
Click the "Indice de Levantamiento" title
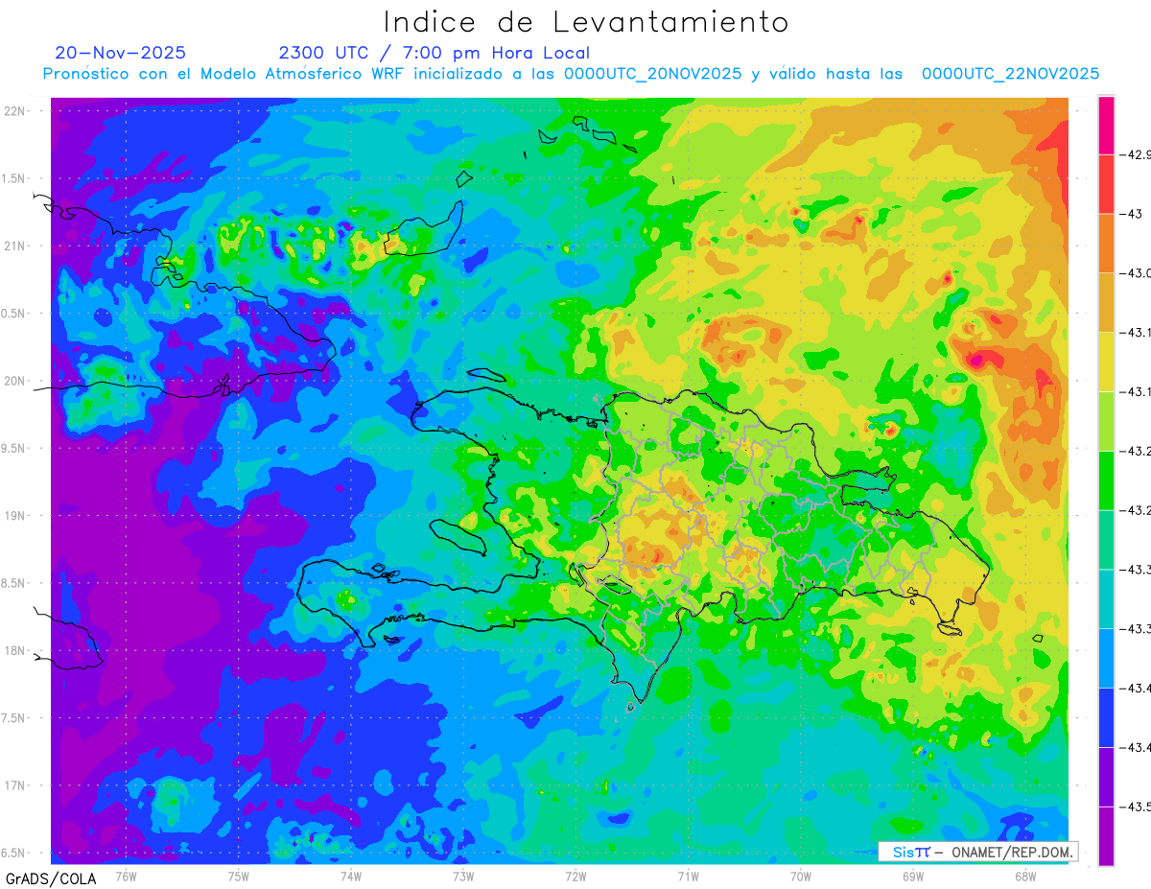585,22
